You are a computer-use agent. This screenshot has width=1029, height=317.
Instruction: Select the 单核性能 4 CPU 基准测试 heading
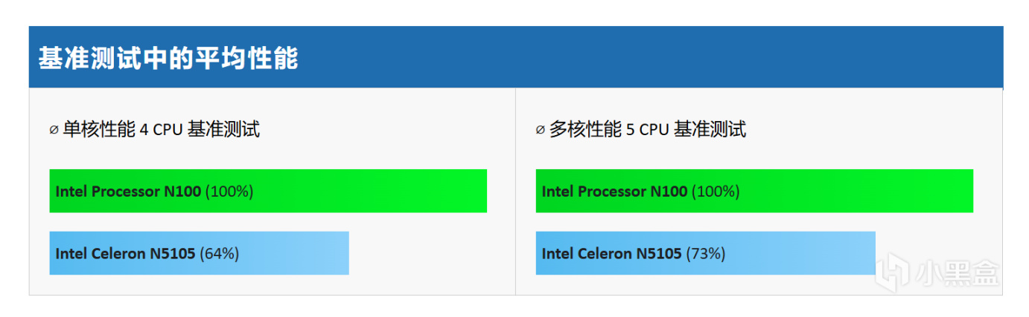[161, 130]
